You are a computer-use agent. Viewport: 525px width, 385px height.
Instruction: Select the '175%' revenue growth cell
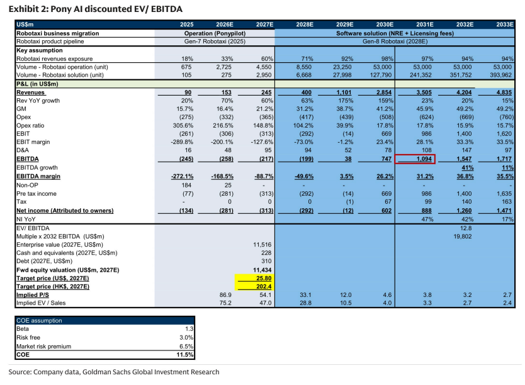346,101
